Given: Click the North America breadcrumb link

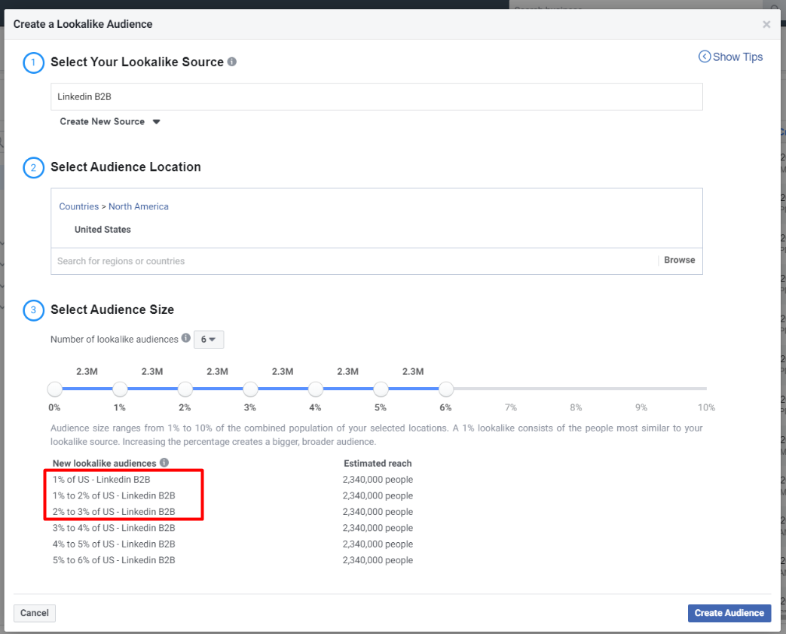Looking at the screenshot, I should point(139,206).
